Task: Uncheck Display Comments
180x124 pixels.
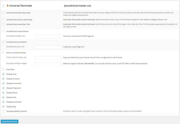Action: point(3,83)
